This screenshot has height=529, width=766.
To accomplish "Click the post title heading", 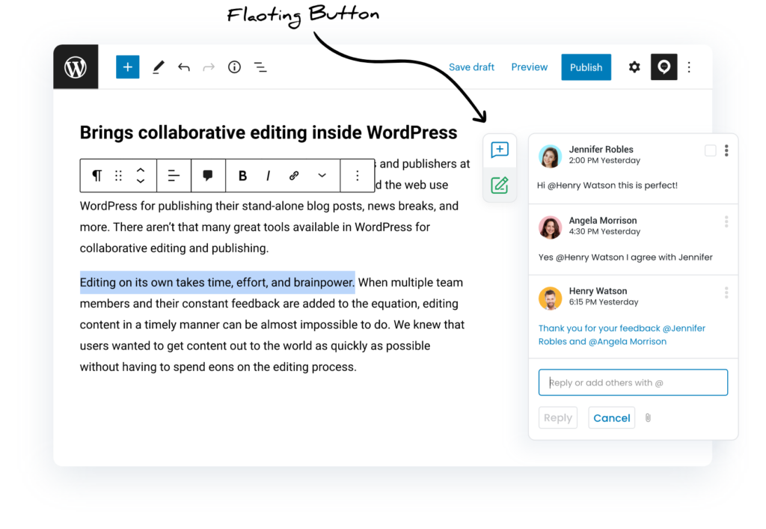I will tap(269, 132).
